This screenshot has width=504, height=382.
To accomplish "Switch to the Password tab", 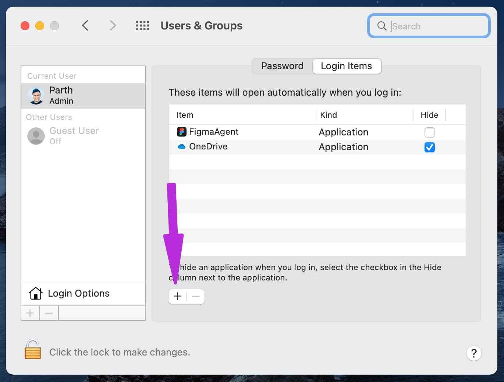I will tap(282, 66).
